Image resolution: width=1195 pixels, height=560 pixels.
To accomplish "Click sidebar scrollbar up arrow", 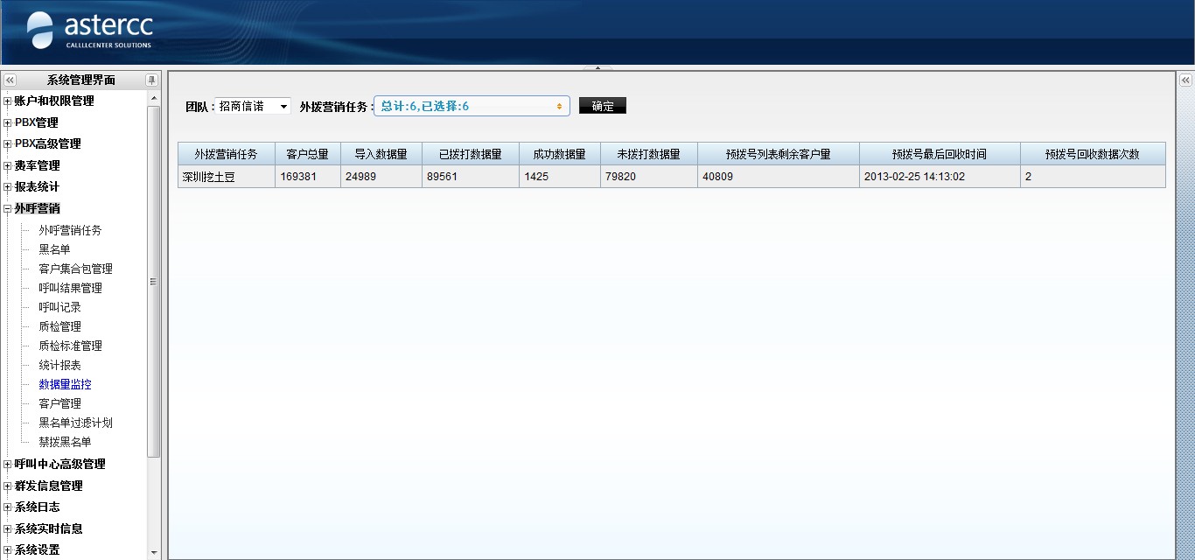I will click(x=154, y=98).
